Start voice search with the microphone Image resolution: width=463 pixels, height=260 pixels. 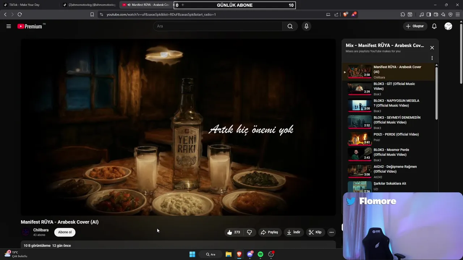[306, 26]
